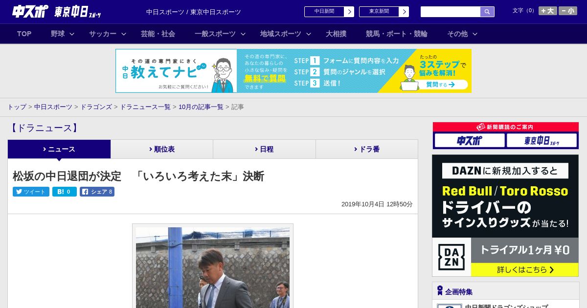Go to TOP in main navigation
Viewport: 587px width, 308px height.
pos(24,34)
